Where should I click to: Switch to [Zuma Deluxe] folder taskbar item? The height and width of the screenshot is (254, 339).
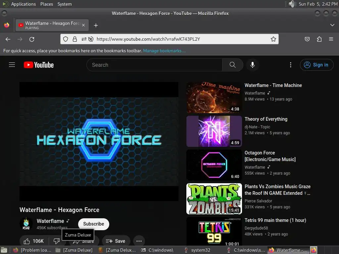point(74,250)
